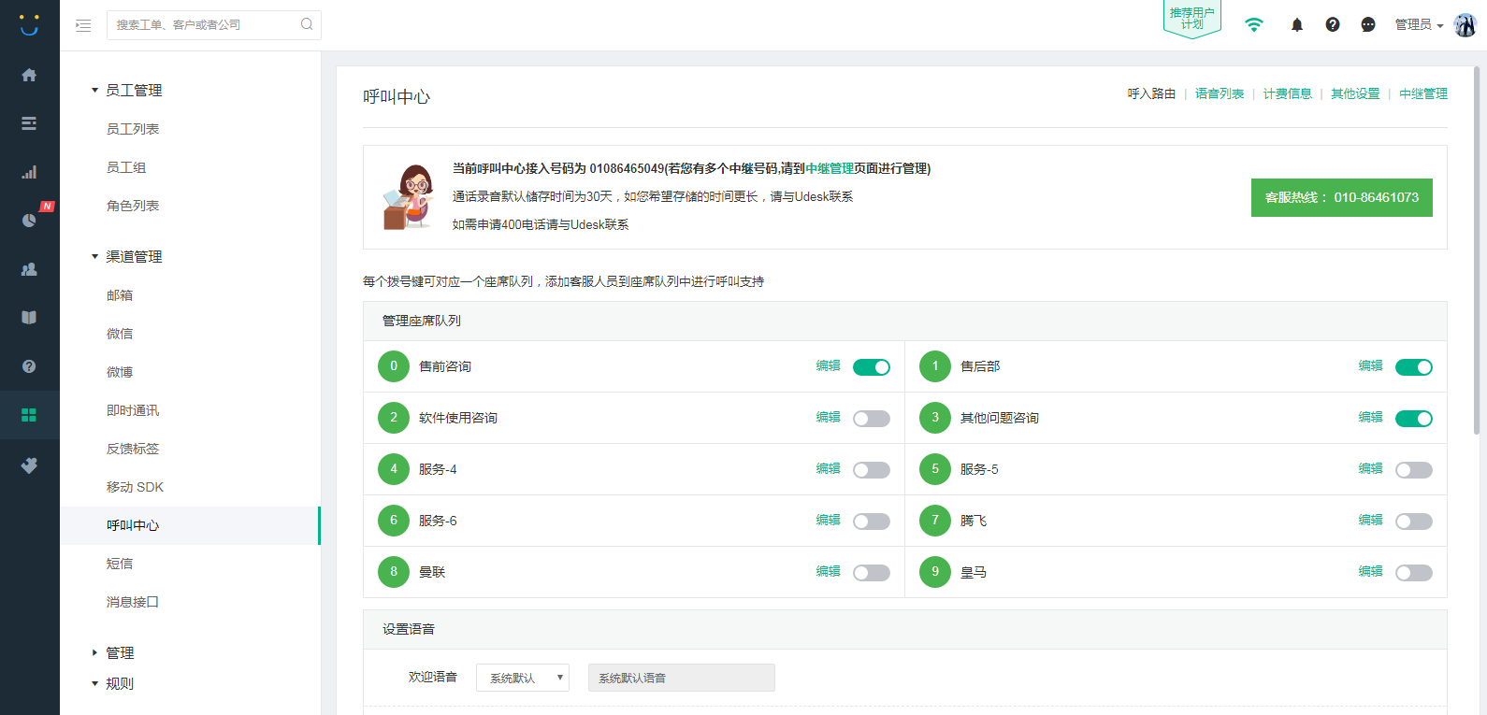Collapse the 员工管理 tree section

[x=94, y=91]
